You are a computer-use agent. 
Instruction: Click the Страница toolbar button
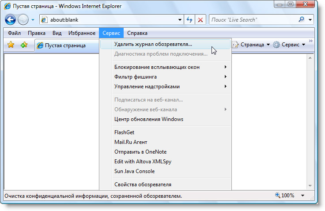click(251, 45)
